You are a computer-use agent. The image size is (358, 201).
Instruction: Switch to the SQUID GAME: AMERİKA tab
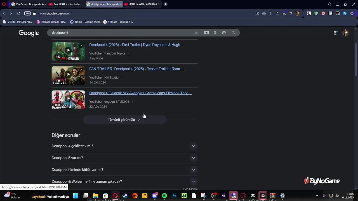142,4
